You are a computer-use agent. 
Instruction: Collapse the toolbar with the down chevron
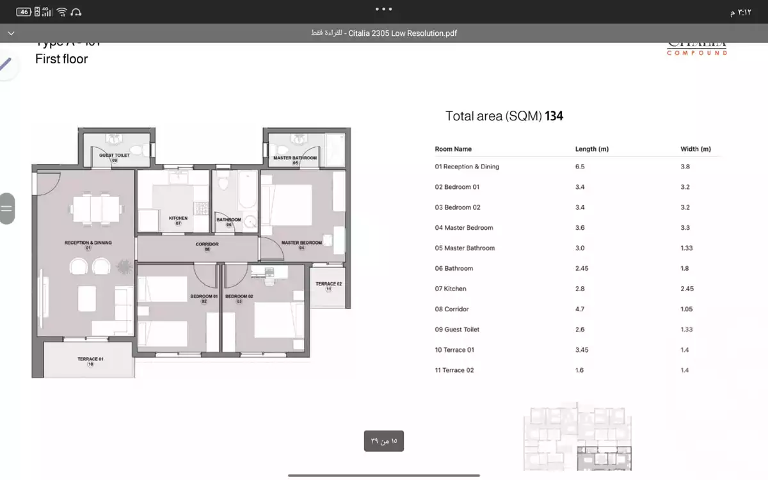coord(11,33)
